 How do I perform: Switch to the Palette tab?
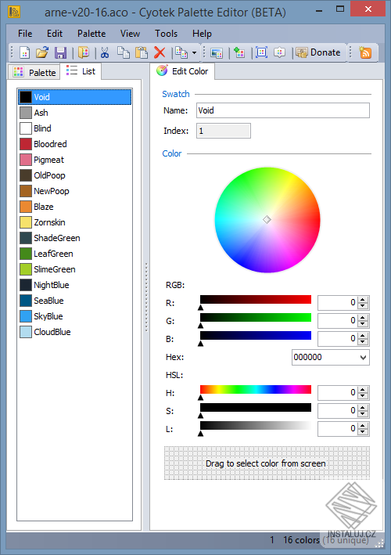click(x=34, y=72)
